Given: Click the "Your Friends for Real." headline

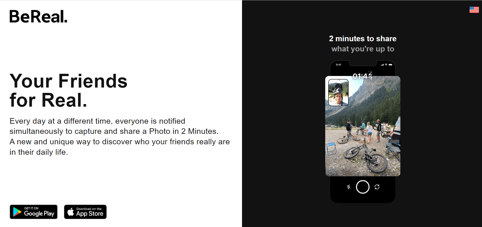Looking at the screenshot, I should [x=68, y=90].
